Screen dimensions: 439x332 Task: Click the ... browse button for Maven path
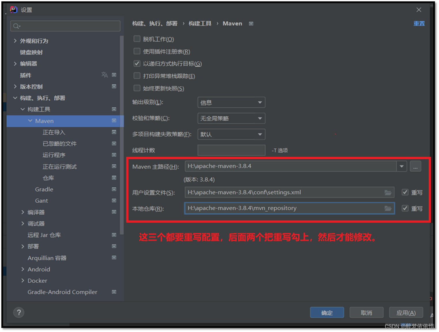coord(415,166)
